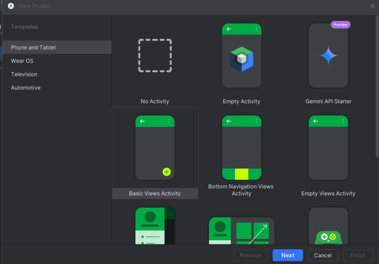Click the purple Preview badge

coord(341,25)
